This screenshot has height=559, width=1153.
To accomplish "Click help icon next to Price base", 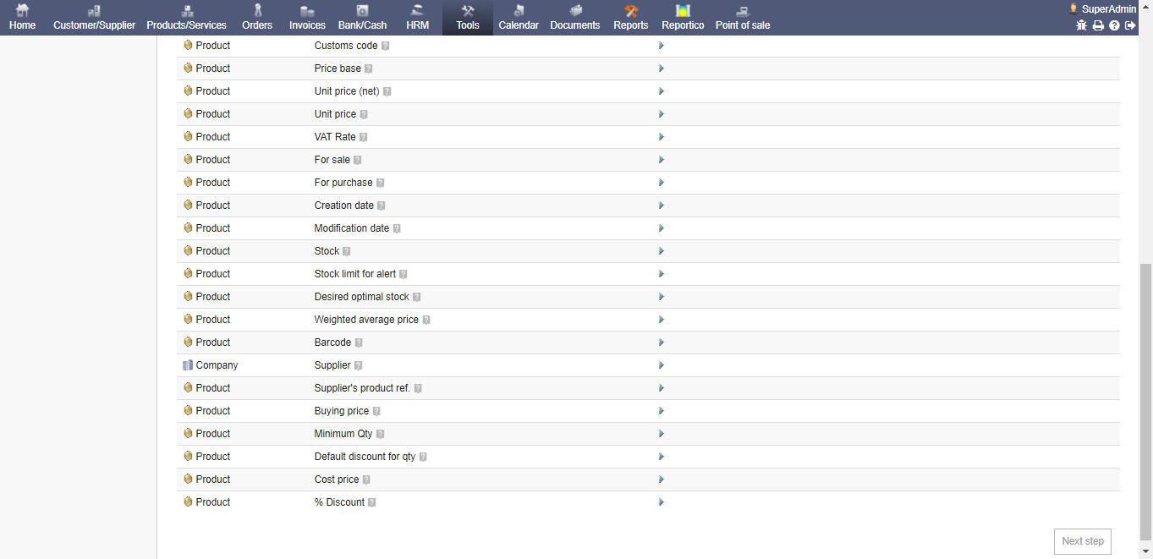I will coord(368,69).
